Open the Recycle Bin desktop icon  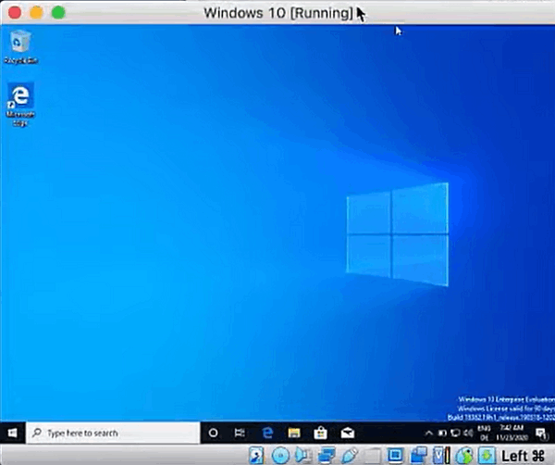tap(20, 47)
